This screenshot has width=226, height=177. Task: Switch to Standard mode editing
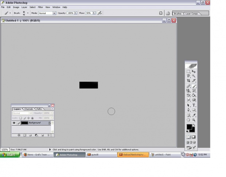click(188, 137)
